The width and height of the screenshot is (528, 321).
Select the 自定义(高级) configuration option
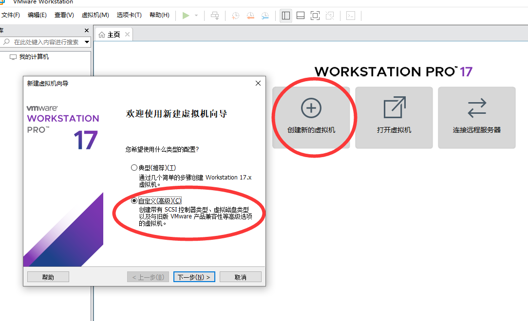(134, 200)
